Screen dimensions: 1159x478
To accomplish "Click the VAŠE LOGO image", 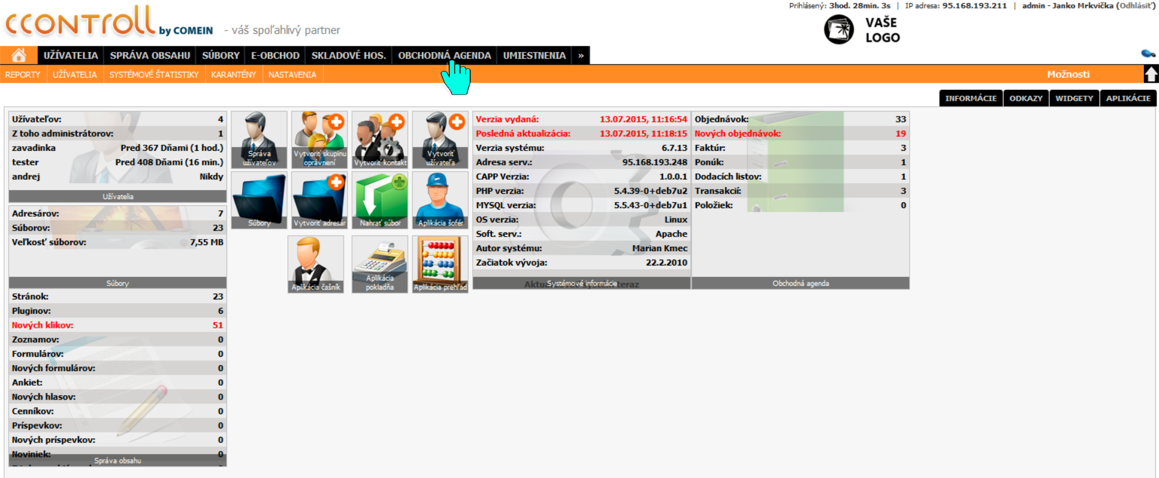I will click(862, 30).
